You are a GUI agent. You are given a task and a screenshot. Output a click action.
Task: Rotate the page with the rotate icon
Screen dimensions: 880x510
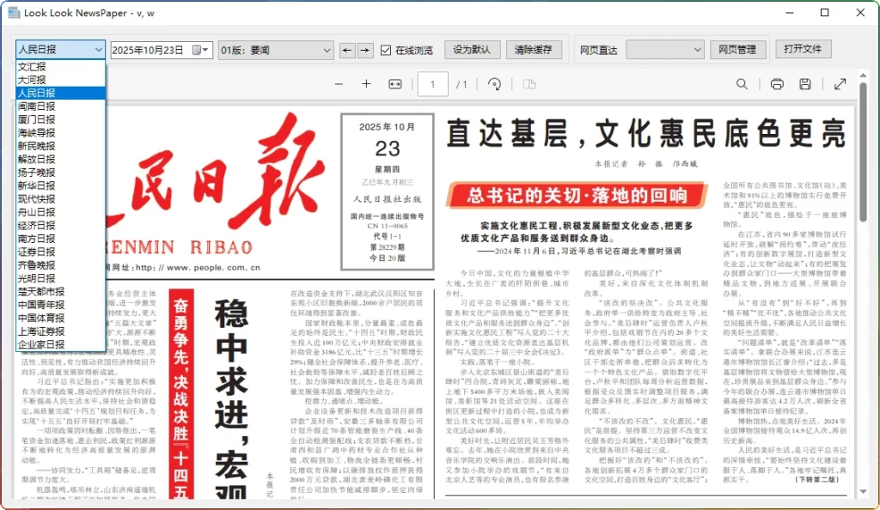(494, 84)
